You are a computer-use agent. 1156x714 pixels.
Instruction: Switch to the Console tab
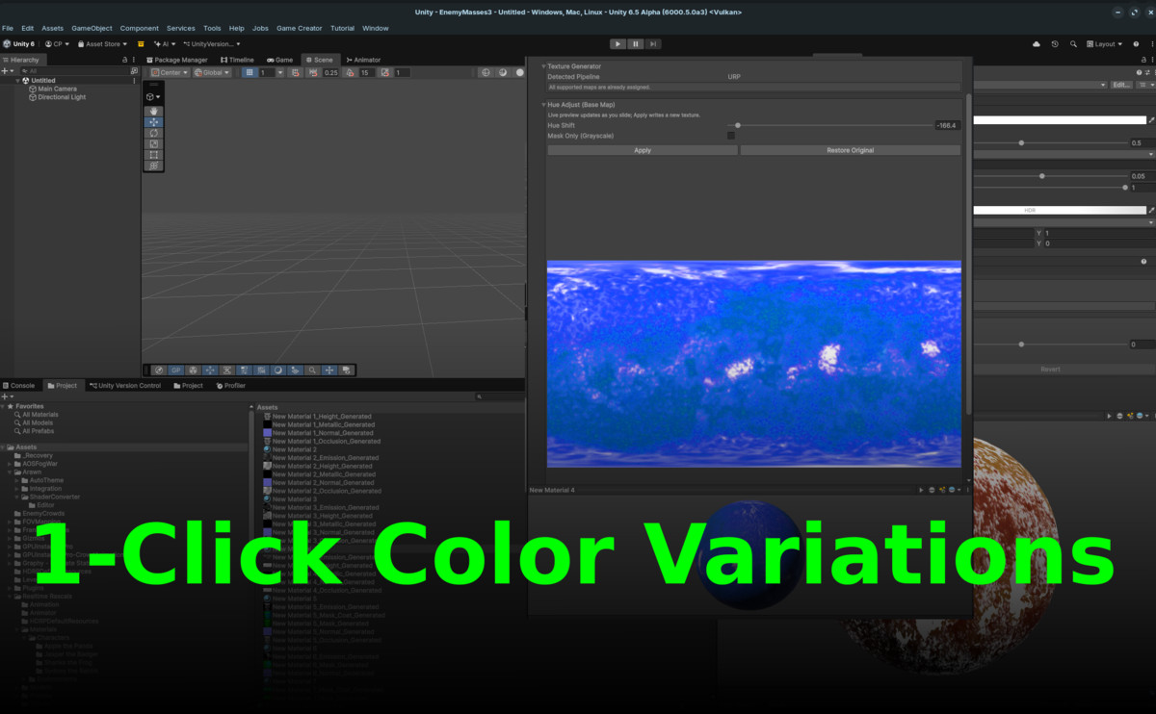(18, 385)
